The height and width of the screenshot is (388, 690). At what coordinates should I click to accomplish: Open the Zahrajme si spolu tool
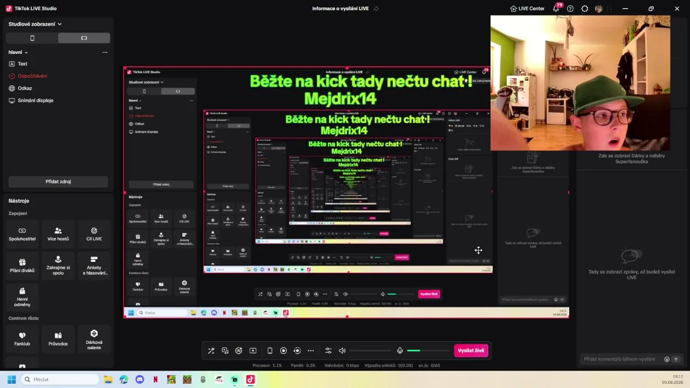coord(58,266)
